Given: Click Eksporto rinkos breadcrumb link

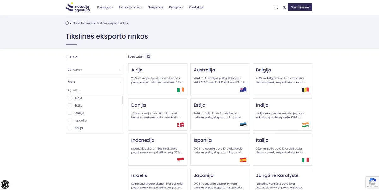Looking at the screenshot, I should (82, 23).
